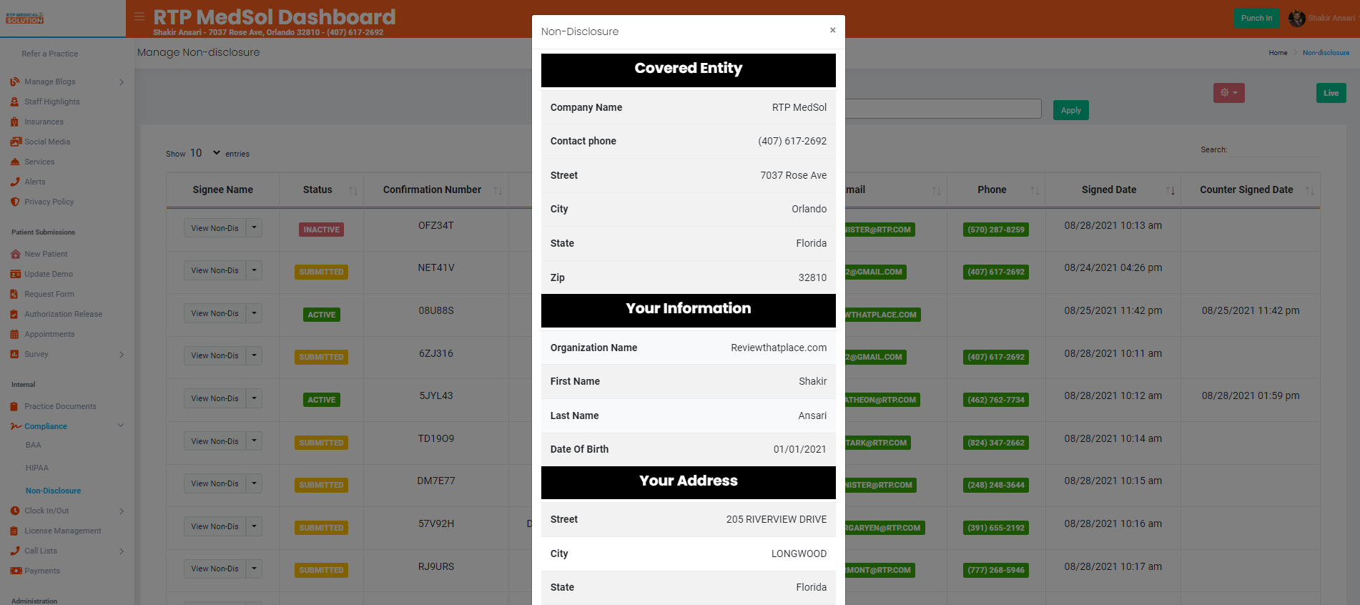
Task: Click the Privacy Policy shield icon
Action: [x=15, y=202]
